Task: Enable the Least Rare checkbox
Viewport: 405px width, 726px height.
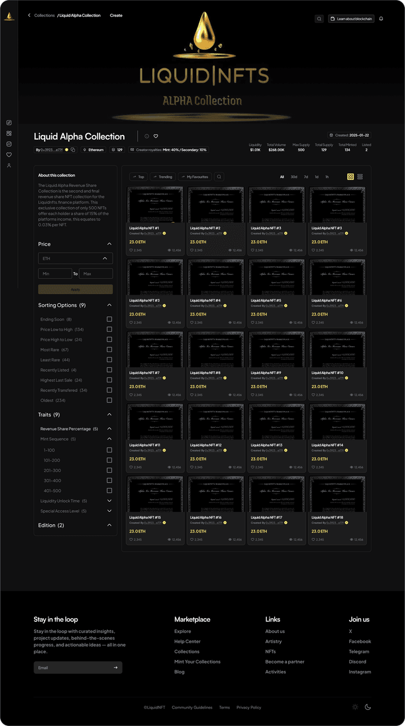Action: click(109, 360)
